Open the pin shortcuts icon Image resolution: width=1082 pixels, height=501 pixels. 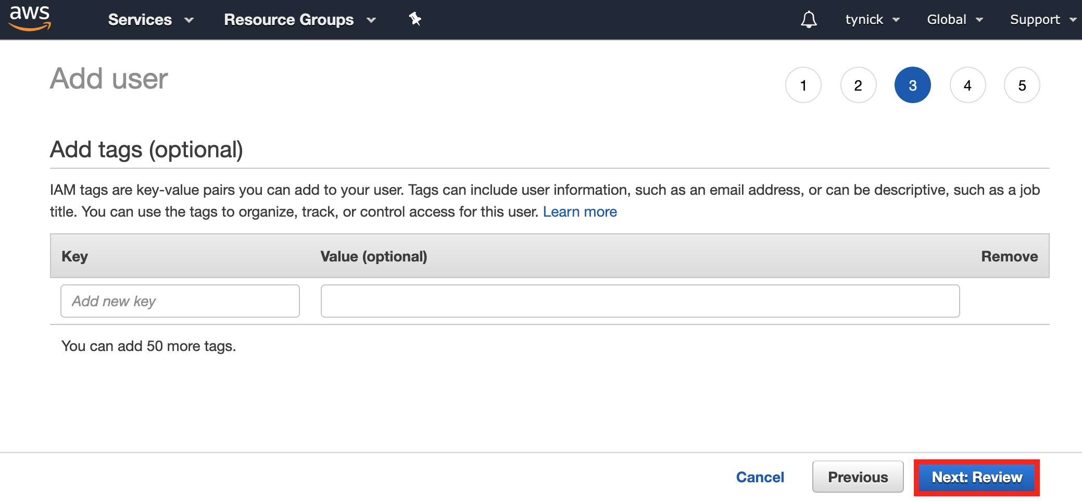415,19
